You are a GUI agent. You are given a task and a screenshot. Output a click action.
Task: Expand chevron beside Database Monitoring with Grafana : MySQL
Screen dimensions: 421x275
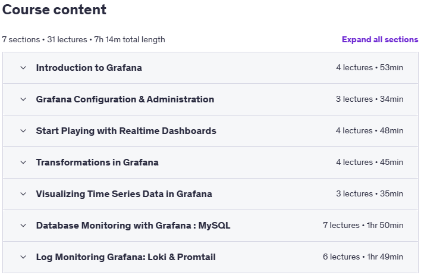point(23,226)
